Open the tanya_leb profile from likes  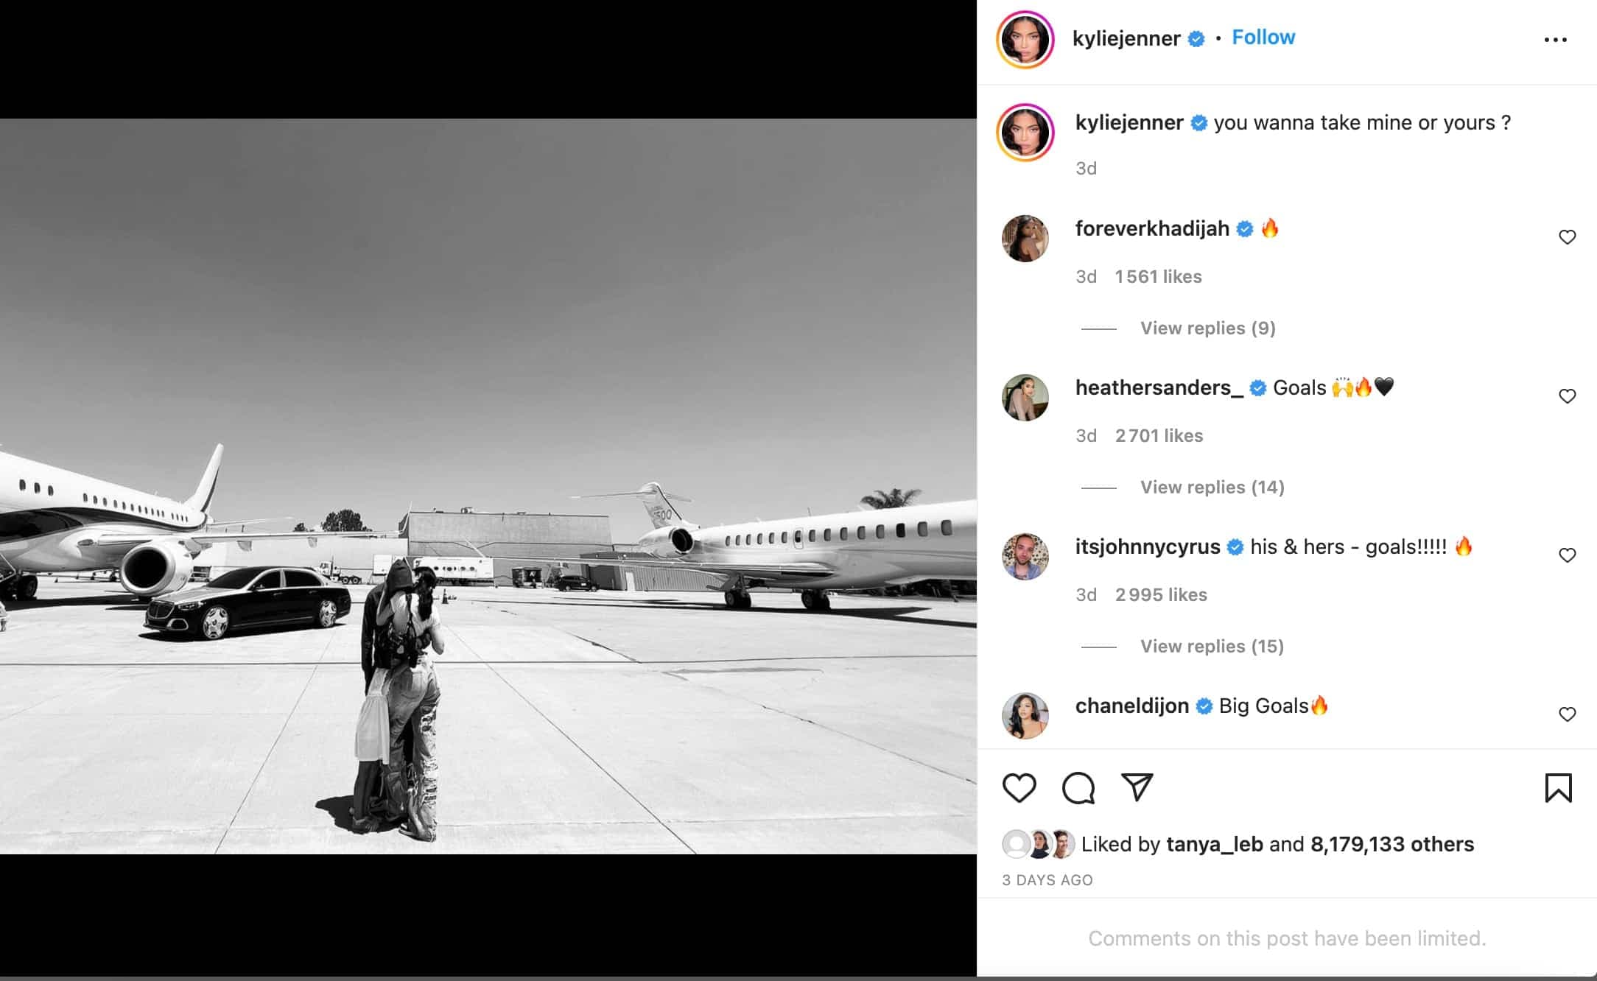(x=1214, y=844)
